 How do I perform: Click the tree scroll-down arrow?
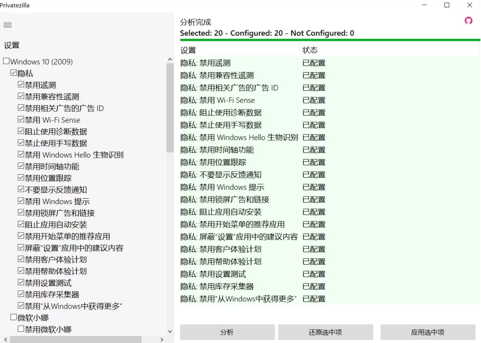[170, 332]
